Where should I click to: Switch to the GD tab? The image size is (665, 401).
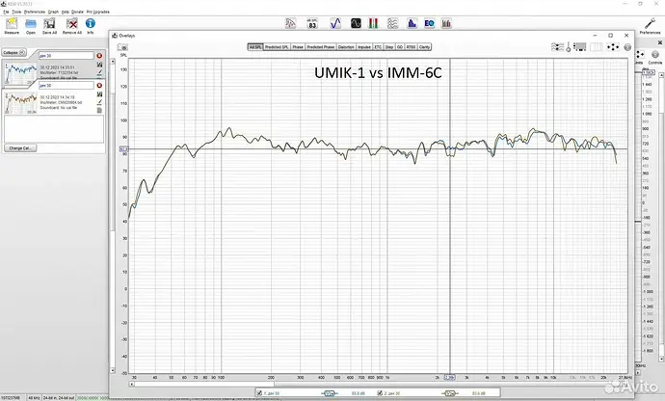pyautogui.click(x=400, y=47)
